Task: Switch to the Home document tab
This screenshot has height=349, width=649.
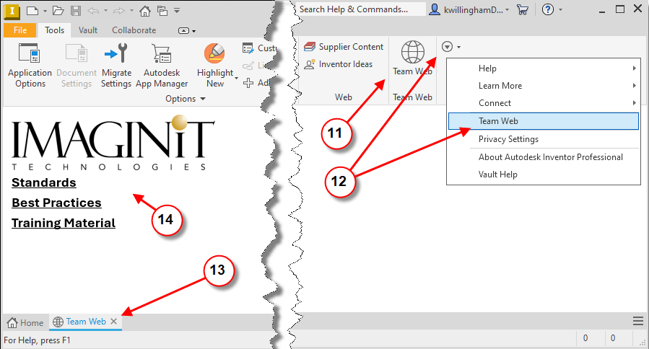Action: (26, 322)
